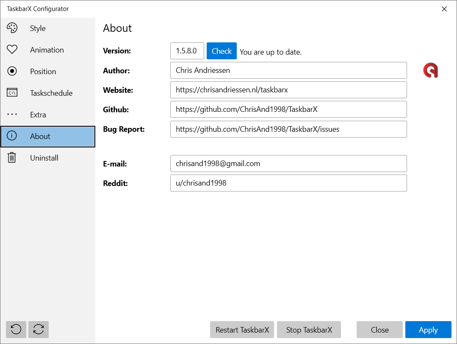The image size is (457, 344).
Task: Click the Extra three-dots icon
Action: point(12,114)
